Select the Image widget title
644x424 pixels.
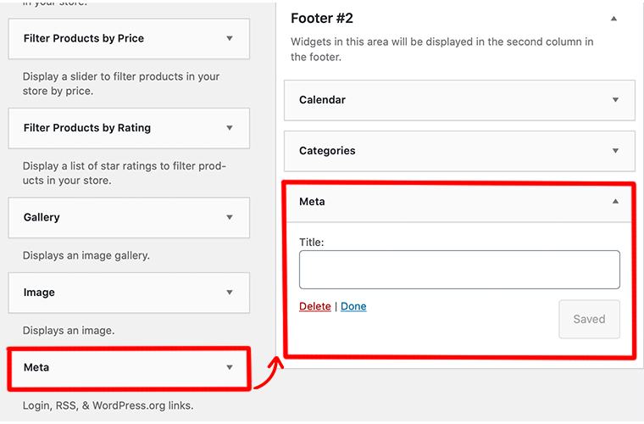pos(39,293)
